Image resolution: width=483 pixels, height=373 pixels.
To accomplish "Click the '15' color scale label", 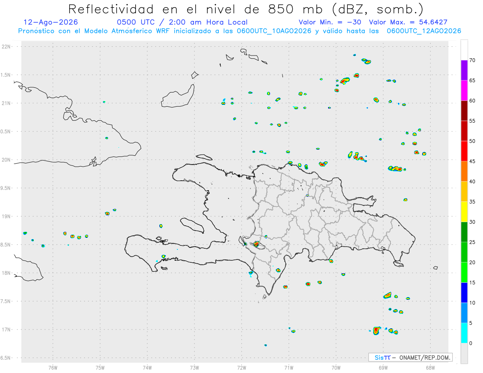I will [472, 282].
